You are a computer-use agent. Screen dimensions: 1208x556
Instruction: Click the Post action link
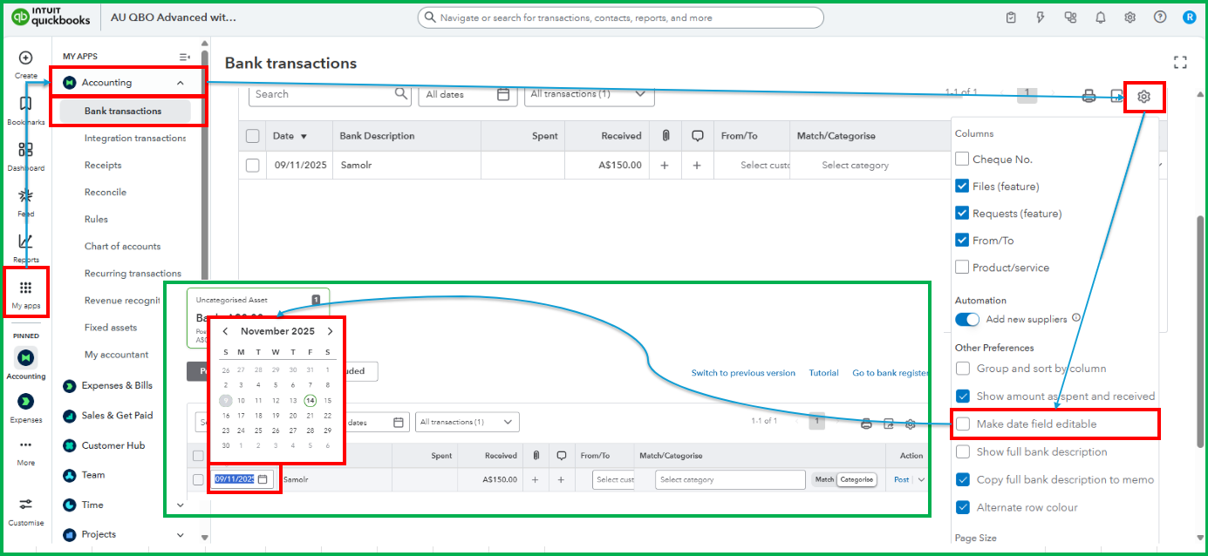(902, 479)
